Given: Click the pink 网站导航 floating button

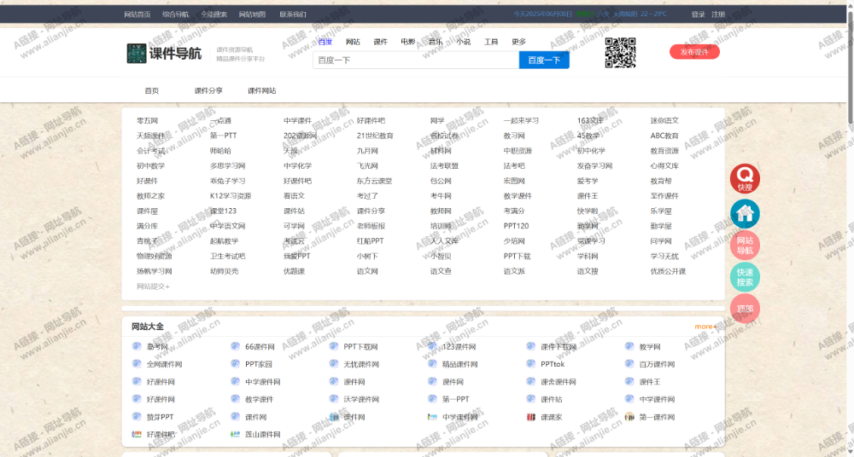Looking at the screenshot, I should 745,245.
